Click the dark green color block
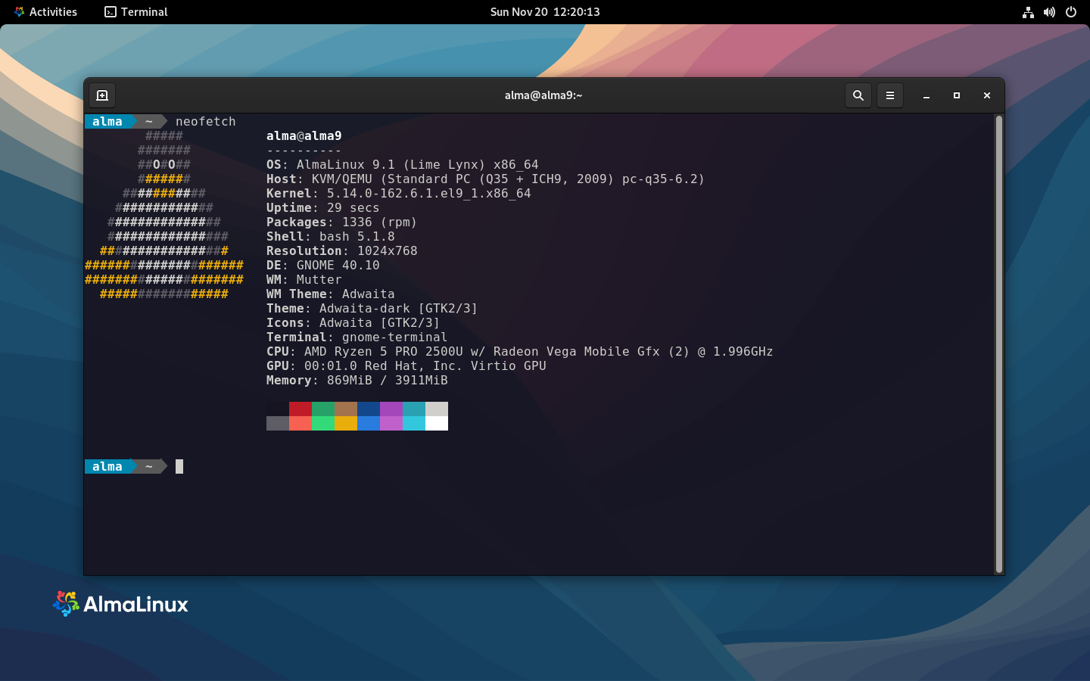 (323, 409)
